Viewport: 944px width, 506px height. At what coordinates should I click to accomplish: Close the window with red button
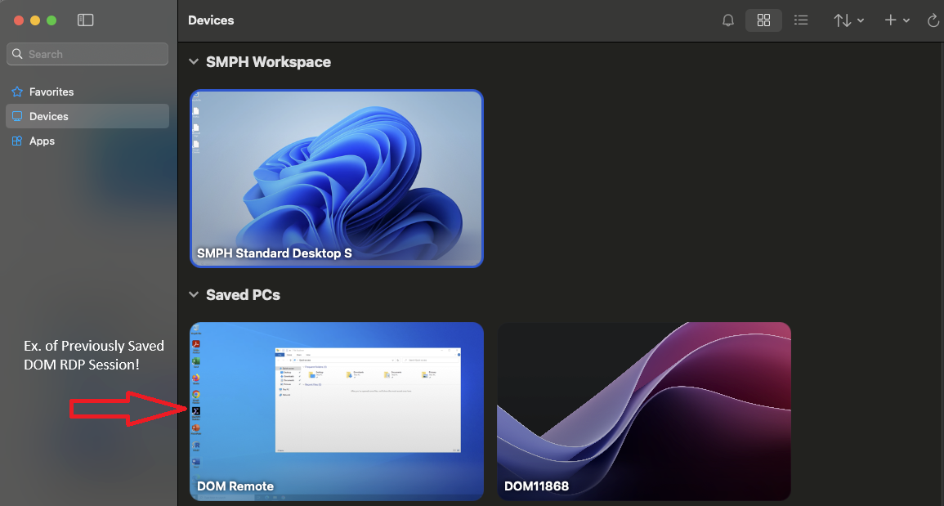click(x=19, y=20)
